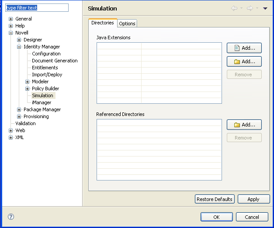Select General label in tree

[x=24, y=19]
